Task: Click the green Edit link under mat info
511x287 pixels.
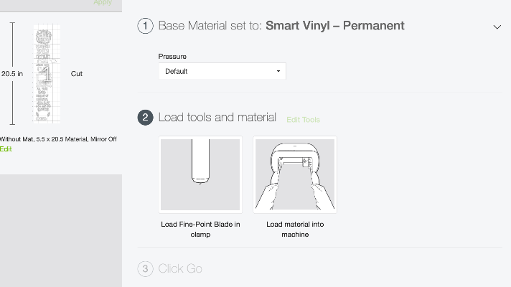Action: tap(6, 149)
